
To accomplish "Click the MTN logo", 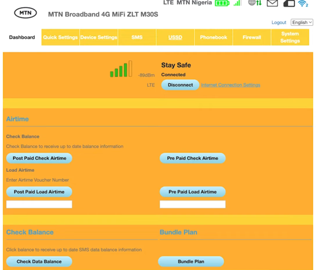I will coord(25,13).
